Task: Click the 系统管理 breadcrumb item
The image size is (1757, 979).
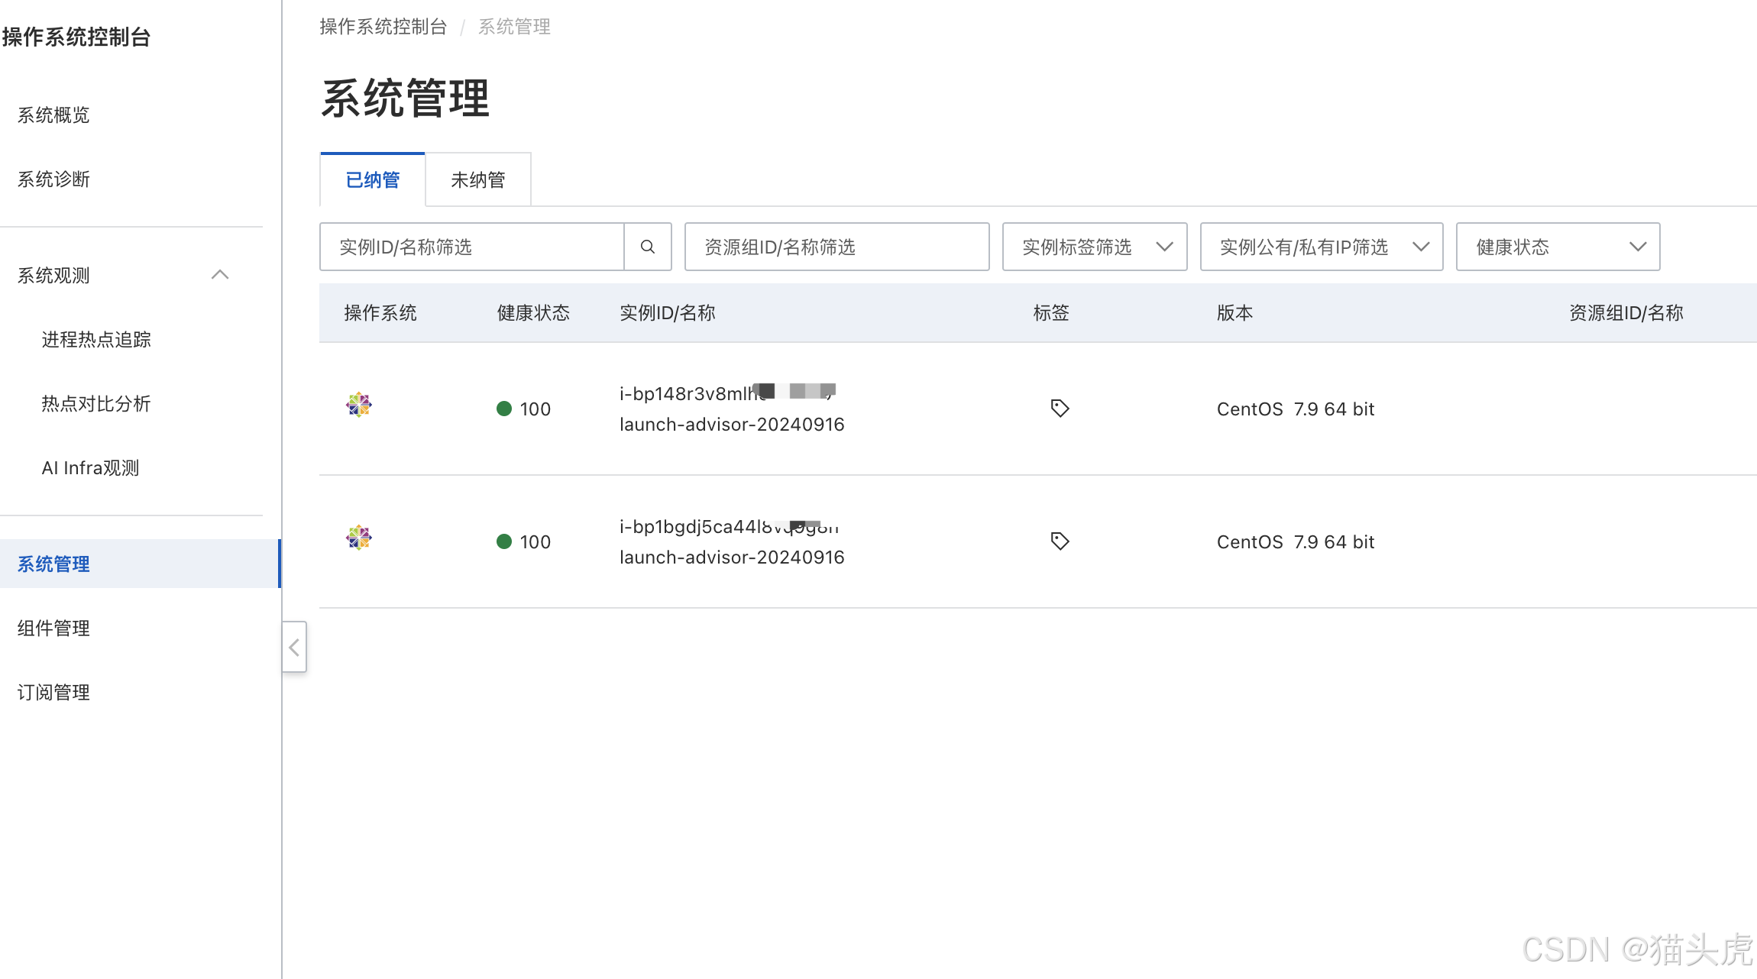Action: [x=514, y=27]
